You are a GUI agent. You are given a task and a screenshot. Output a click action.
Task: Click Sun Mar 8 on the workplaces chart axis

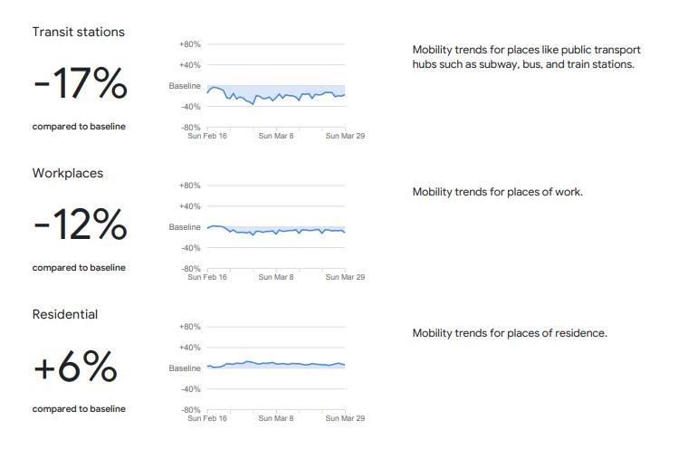(x=276, y=277)
